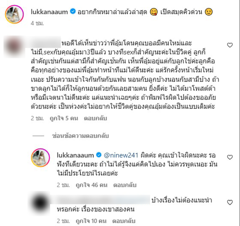
Task: Reply to the last comment using ตอบกลับ
Action: [x=124, y=221]
